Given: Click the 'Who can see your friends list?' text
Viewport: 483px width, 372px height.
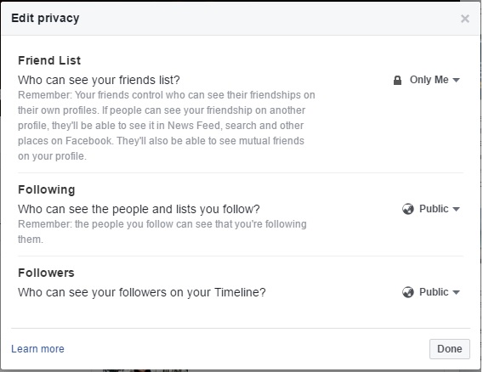Looking at the screenshot, I should pyautogui.click(x=99, y=80).
